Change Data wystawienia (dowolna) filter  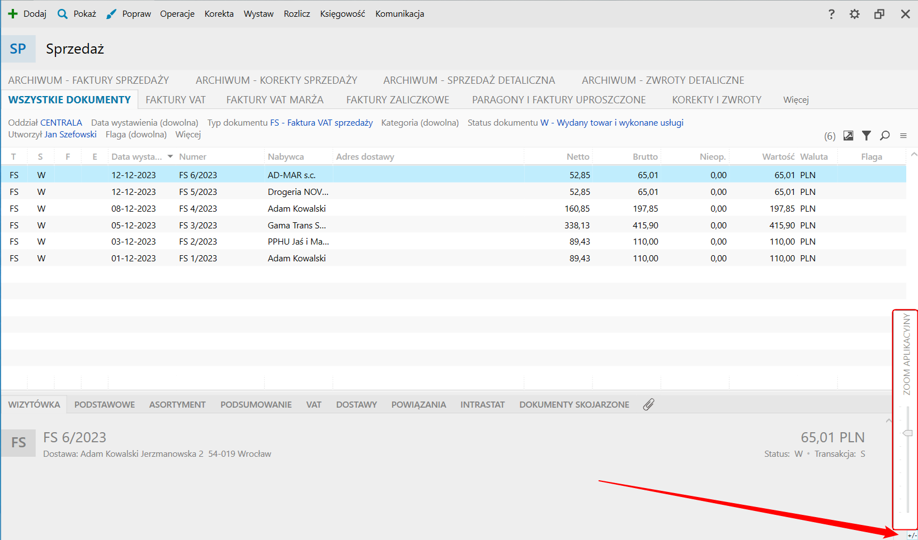tap(145, 123)
